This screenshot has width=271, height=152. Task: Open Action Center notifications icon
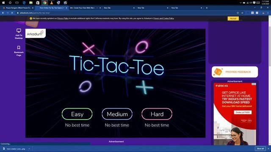coord(254,3)
